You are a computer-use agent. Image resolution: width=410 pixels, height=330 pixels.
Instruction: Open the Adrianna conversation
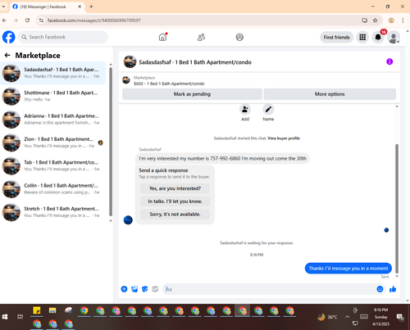[x=53, y=120]
